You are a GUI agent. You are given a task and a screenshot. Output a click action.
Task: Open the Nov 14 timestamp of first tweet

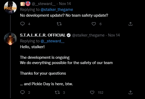pyautogui.click(x=65, y=4)
